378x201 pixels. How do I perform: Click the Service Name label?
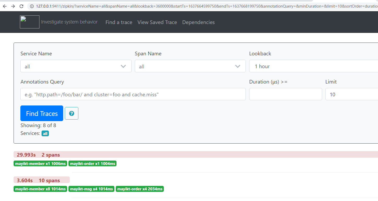pyautogui.click(x=36, y=54)
